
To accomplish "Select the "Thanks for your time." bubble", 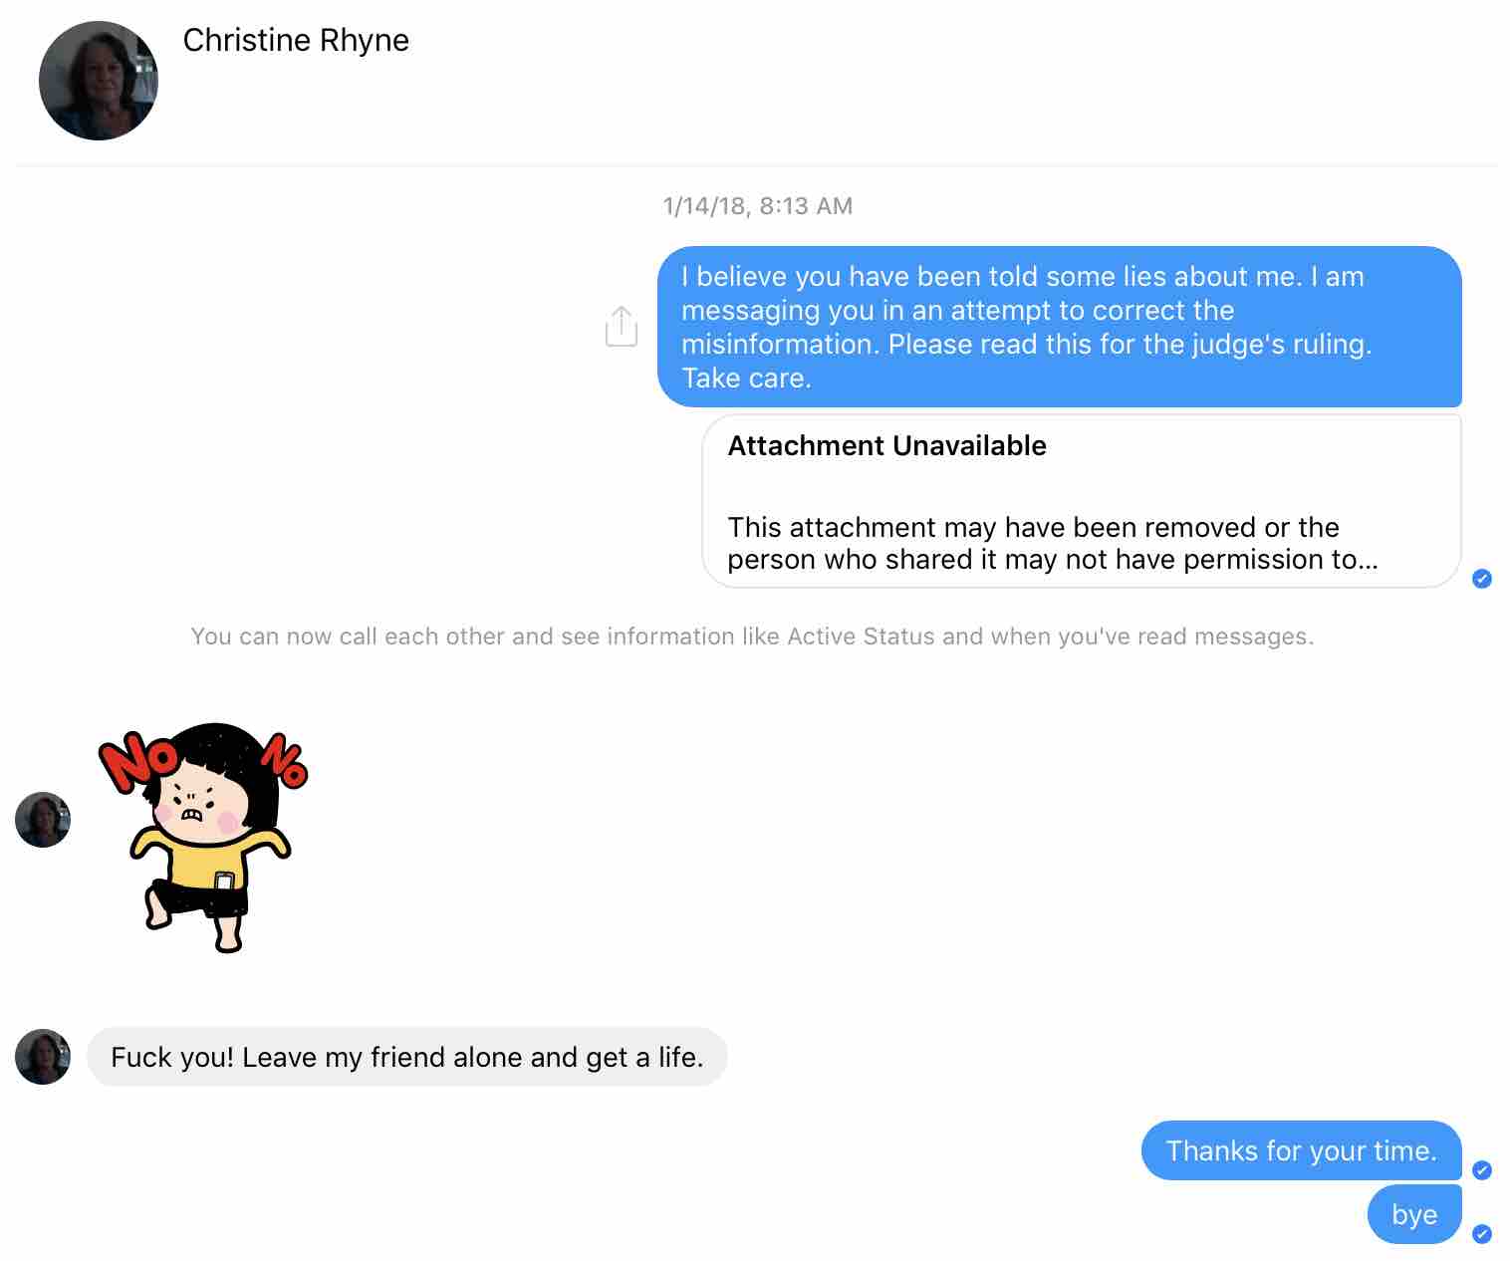I will (1301, 1150).
